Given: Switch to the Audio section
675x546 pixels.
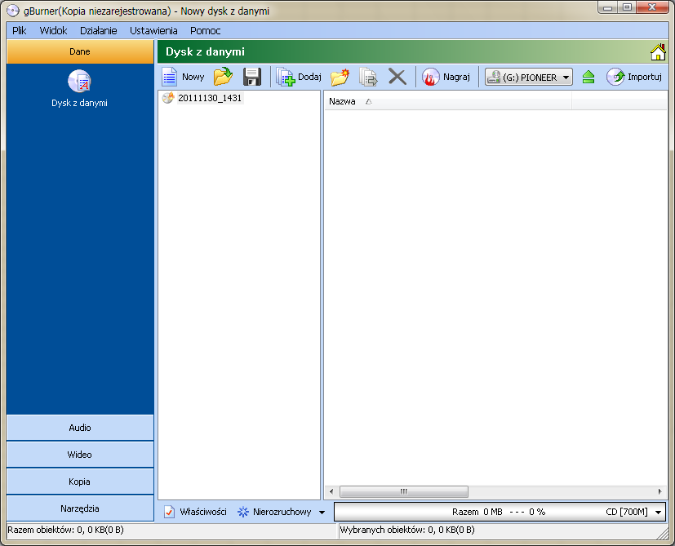Looking at the screenshot, I should (x=80, y=428).
